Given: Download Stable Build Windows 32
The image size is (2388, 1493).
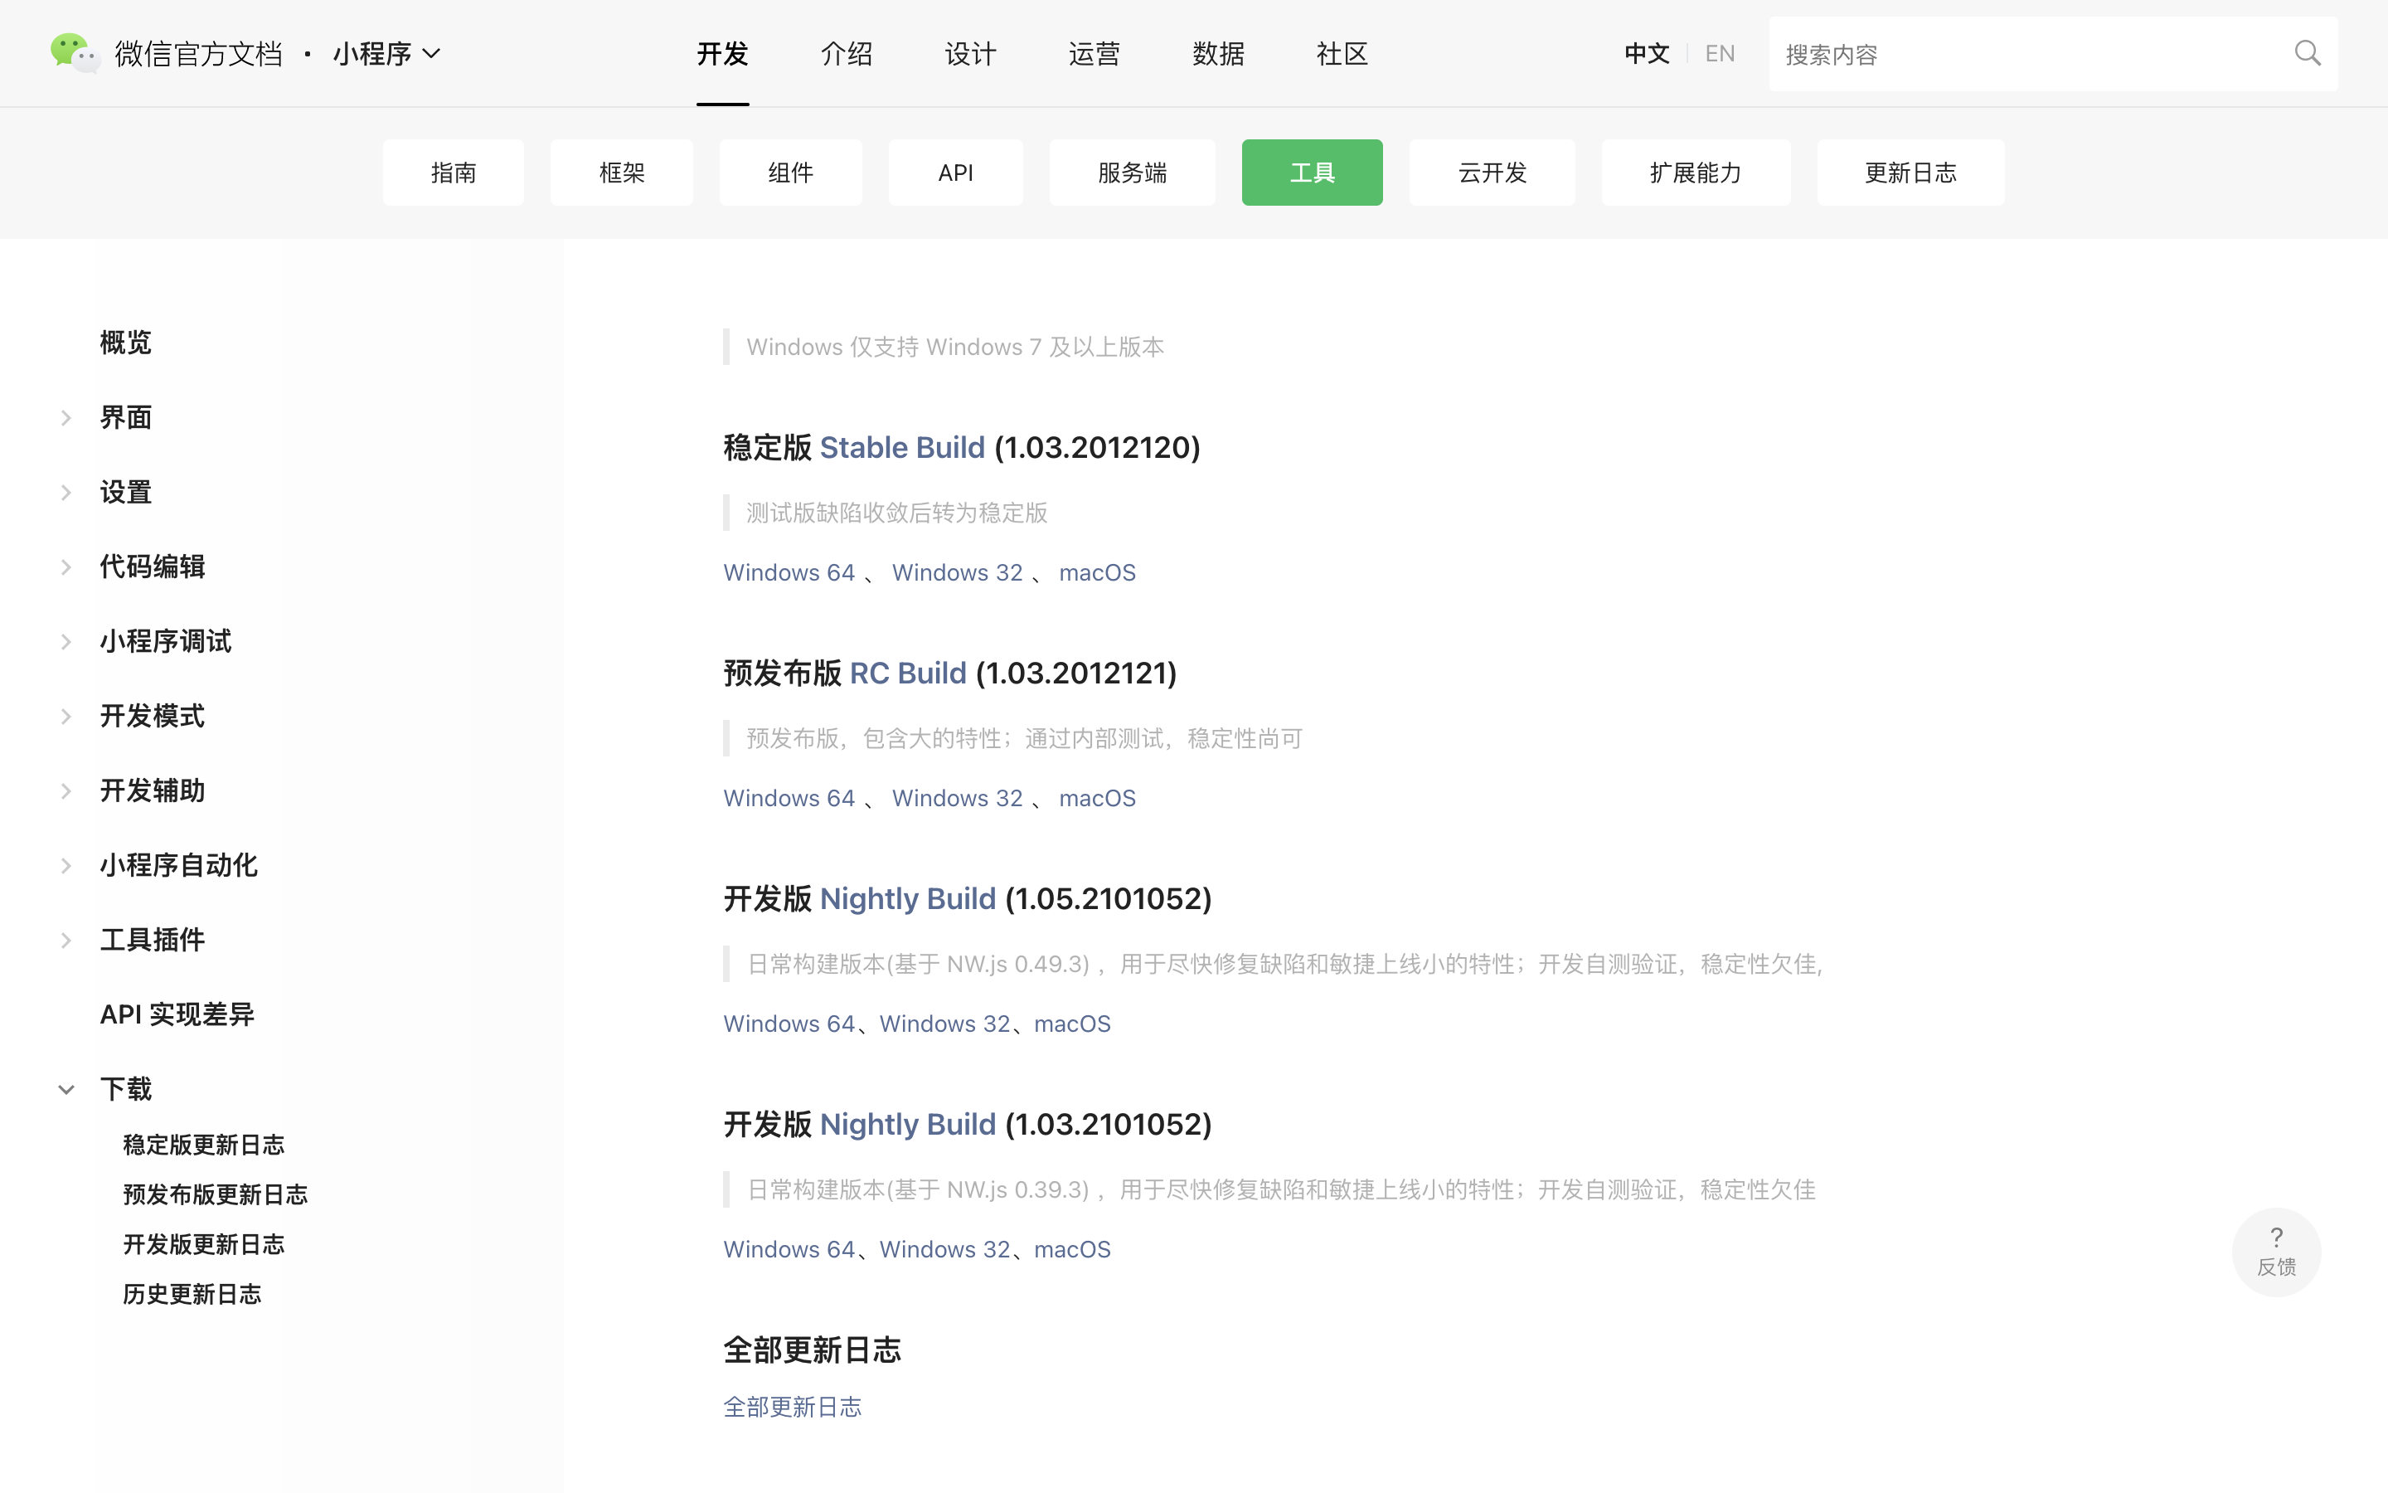Looking at the screenshot, I should (957, 572).
